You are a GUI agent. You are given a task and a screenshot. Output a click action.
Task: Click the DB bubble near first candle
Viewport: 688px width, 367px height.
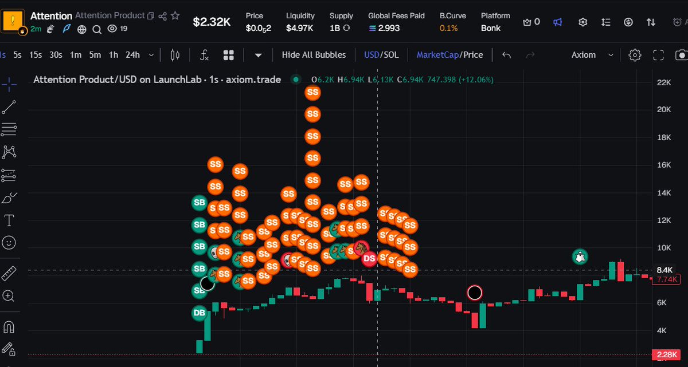click(x=200, y=313)
